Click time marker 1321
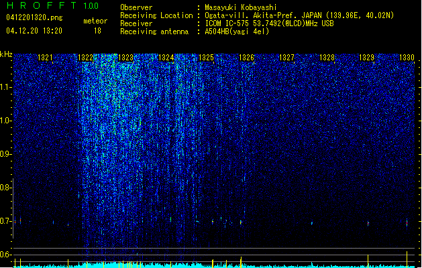The width and height of the screenshot is (422, 268). (x=45, y=58)
